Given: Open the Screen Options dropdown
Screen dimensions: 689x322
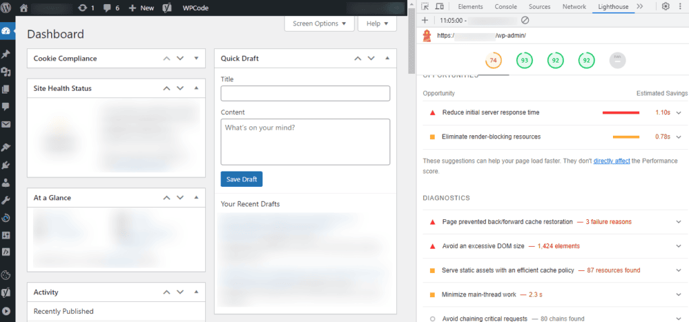Looking at the screenshot, I should tap(319, 24).
